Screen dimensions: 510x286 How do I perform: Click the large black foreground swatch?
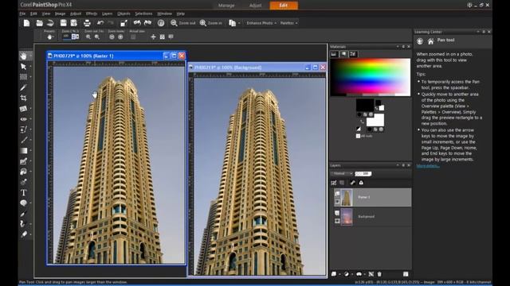365,106
